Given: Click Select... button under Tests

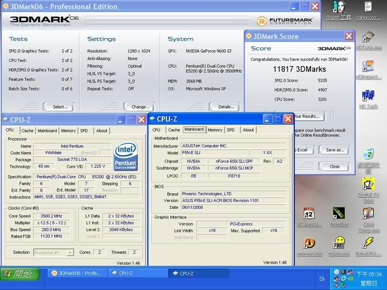Looking at the screenshot, I should (x=59, y=107).
